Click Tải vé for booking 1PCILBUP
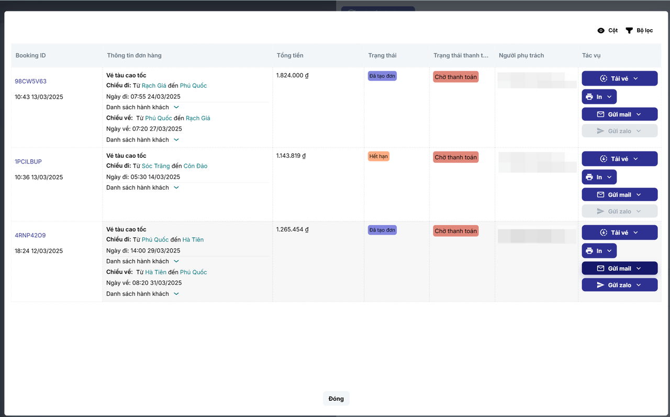670x417 pixels. pos(620,159)
